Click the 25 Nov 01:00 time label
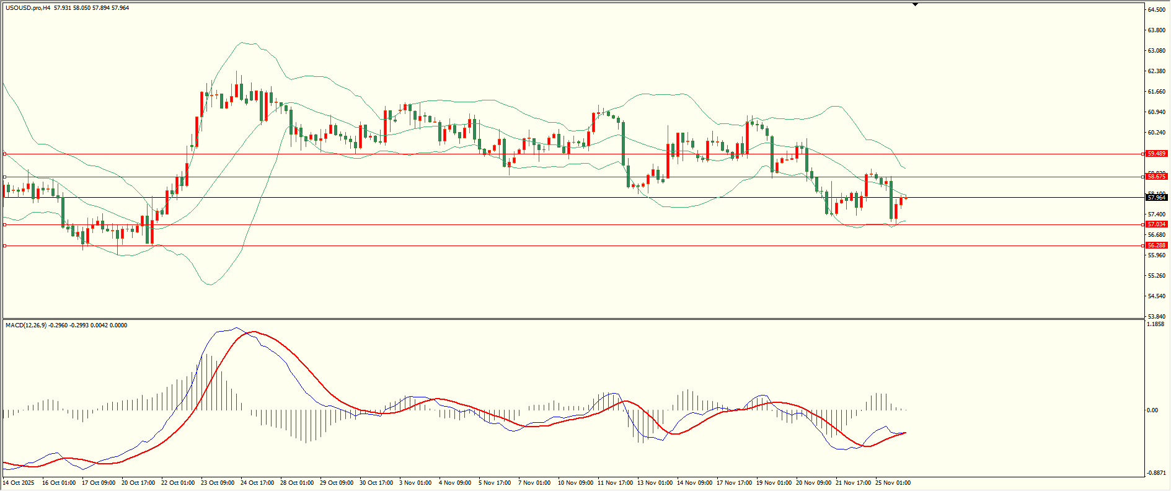This screenshot has width=1171, height=491. (892, 483)
